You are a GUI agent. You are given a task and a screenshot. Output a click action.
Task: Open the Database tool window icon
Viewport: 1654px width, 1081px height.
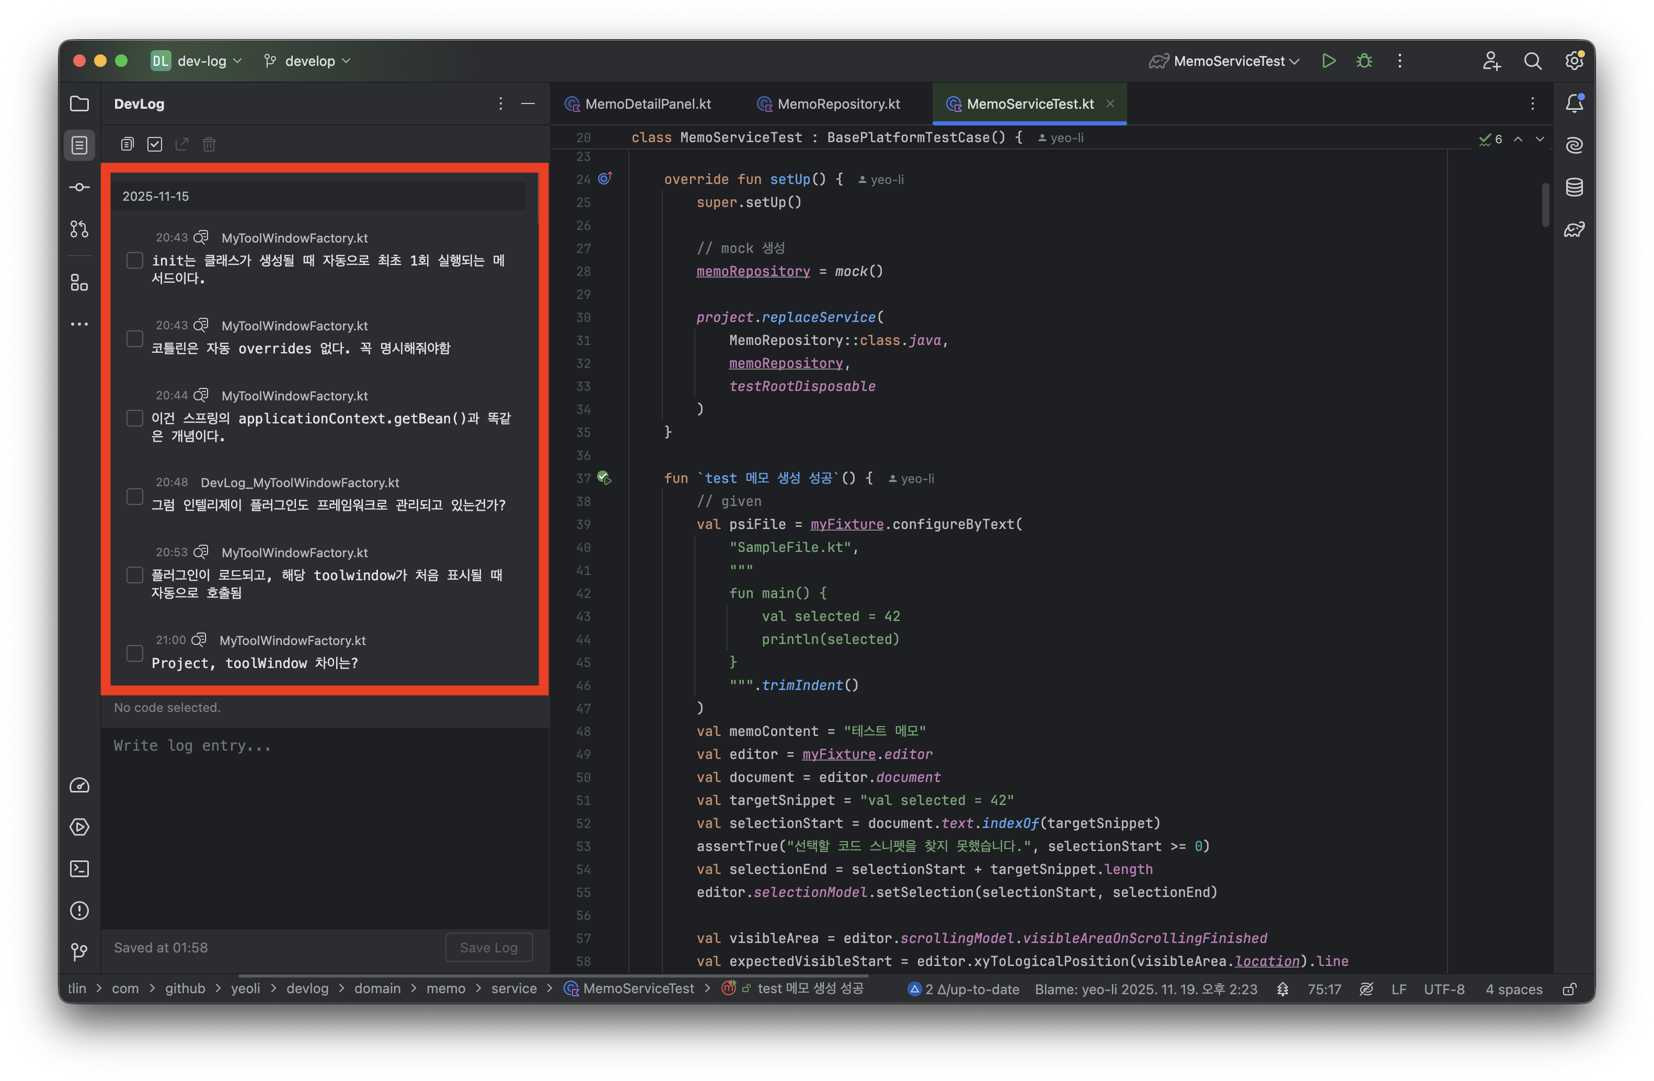coord(1574,187)
